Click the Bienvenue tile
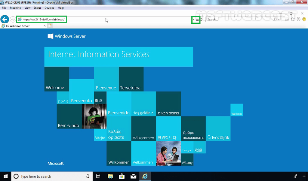The height and width of the screenshot is (181, 308). [106, 79]
